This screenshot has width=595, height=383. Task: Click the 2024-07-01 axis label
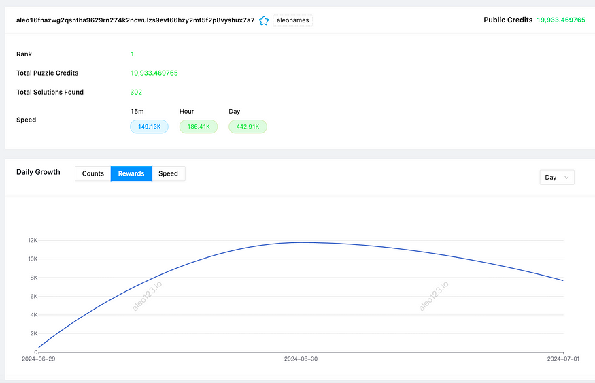pyautogui.click(x=563, y=359)
